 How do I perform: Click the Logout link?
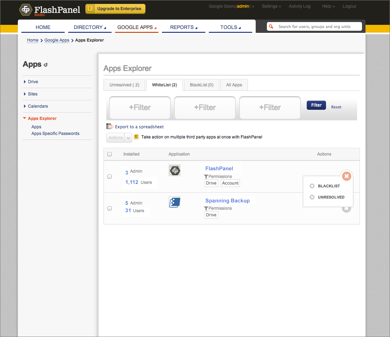click(349, 6)
